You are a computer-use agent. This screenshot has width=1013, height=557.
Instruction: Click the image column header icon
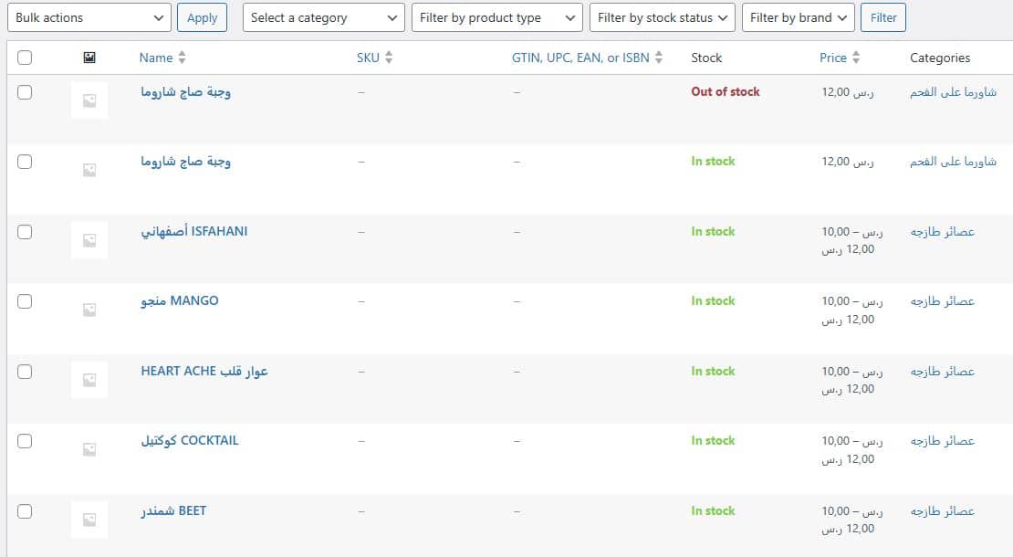click(x=89, y=58)
